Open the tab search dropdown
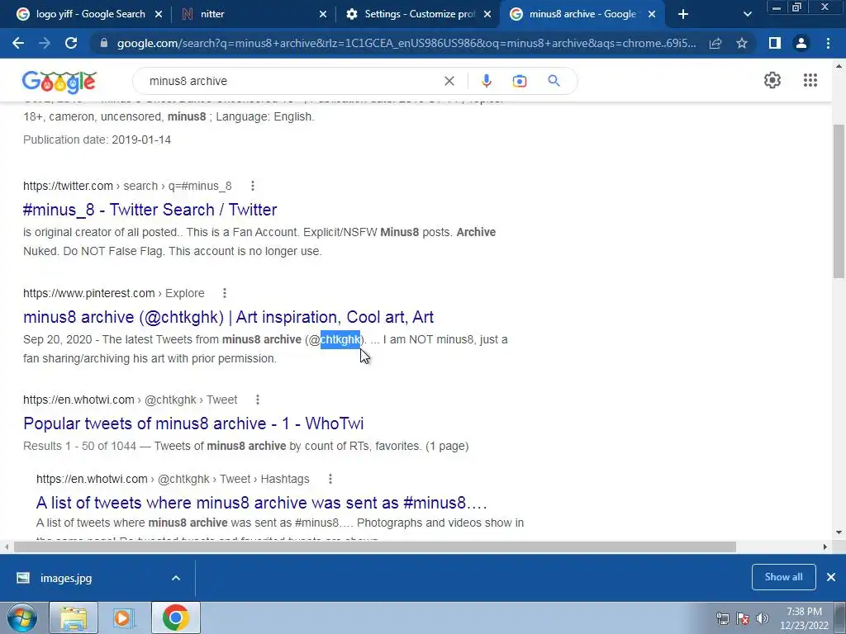This screenshot has height=634, width=846. click(747, 15)
